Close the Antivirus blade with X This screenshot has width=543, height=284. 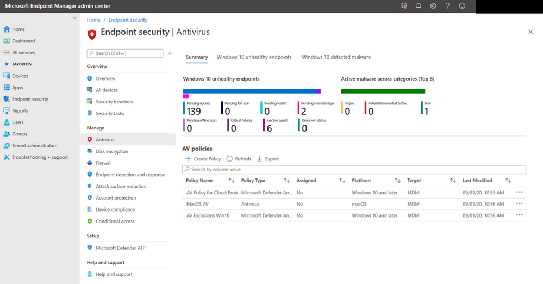[x=530, y=32]
